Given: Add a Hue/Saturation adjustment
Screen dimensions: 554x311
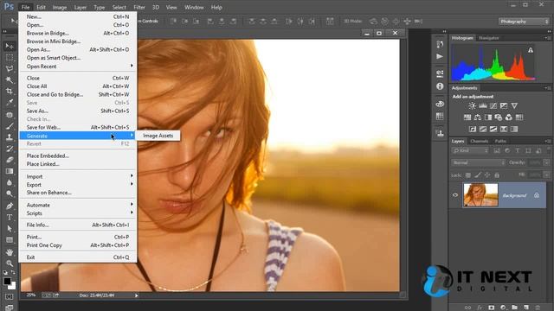Looking at the screenshot, I should point(467,117).
